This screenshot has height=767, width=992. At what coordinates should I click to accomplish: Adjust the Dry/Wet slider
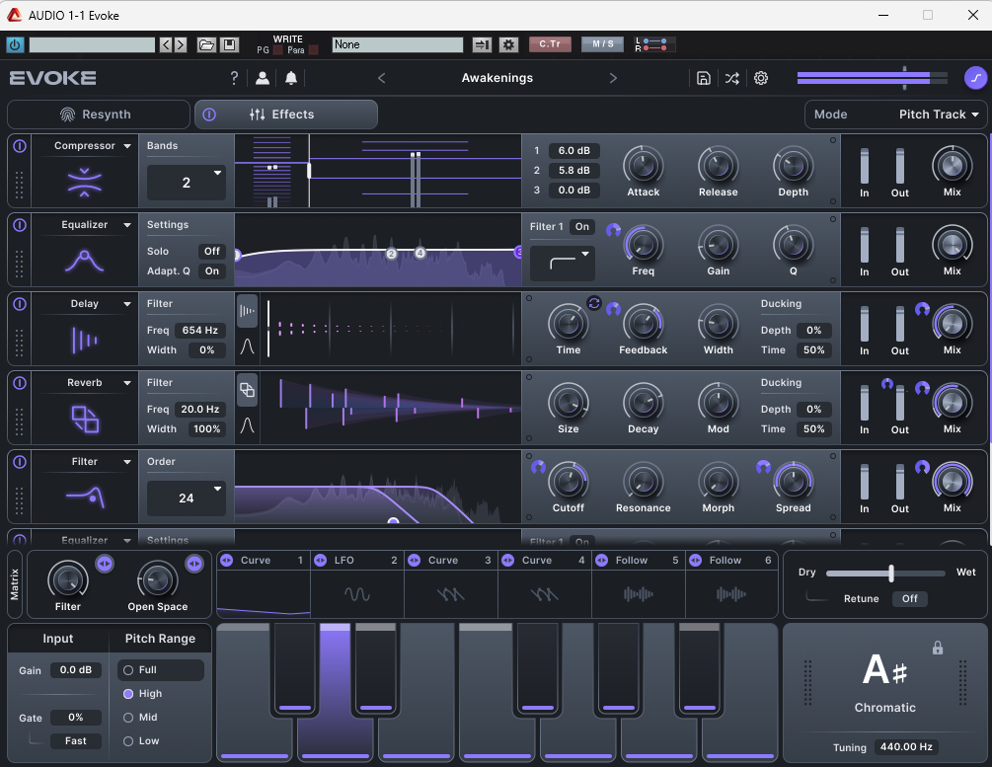(890, 573)
